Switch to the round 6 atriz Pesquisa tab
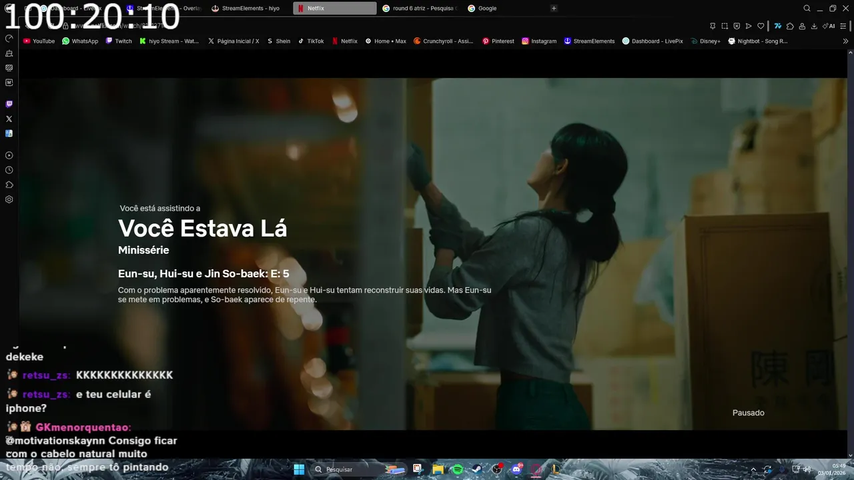This screenshot has height=480, width=854. [420, 8]
